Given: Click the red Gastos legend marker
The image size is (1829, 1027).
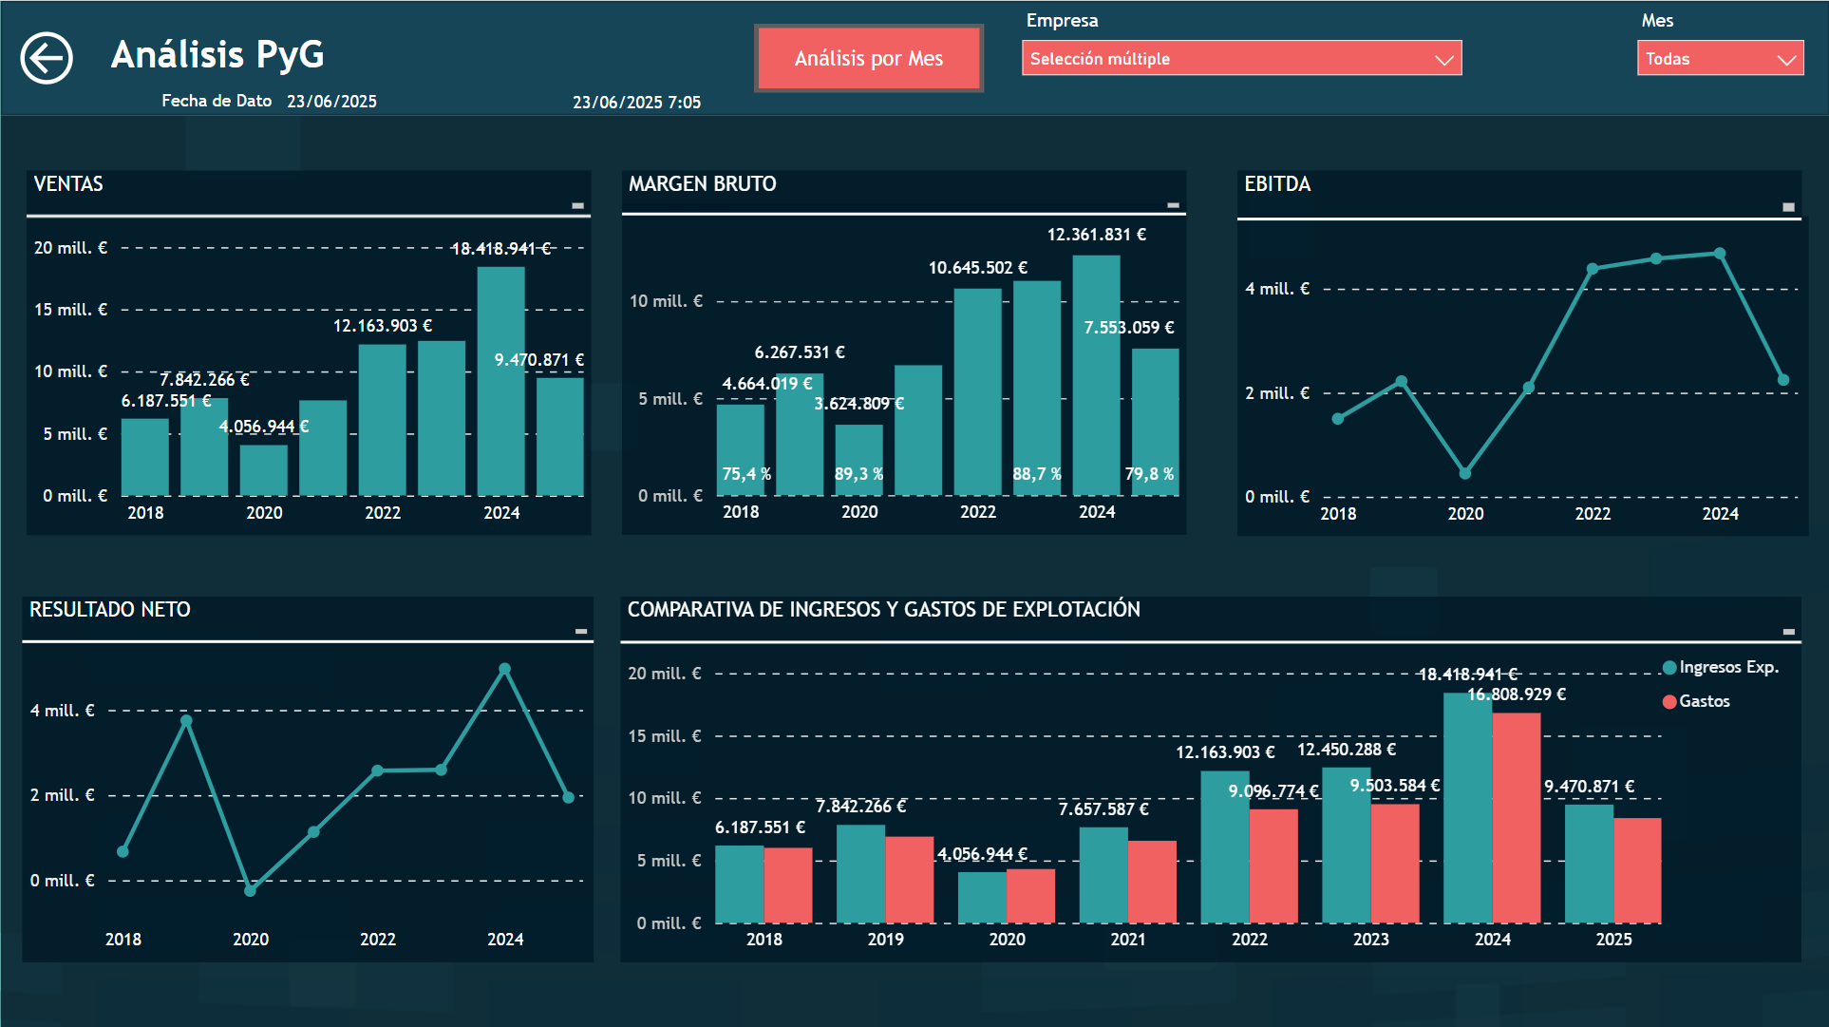Looking at the screenshot, I should click(1669, 701).
